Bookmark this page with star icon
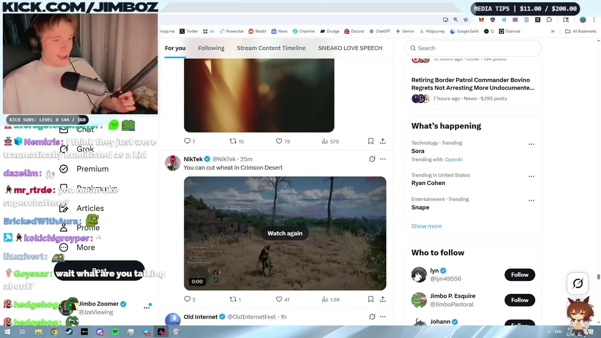The width and height of the screenshot is (601, 338). (466, 20)
